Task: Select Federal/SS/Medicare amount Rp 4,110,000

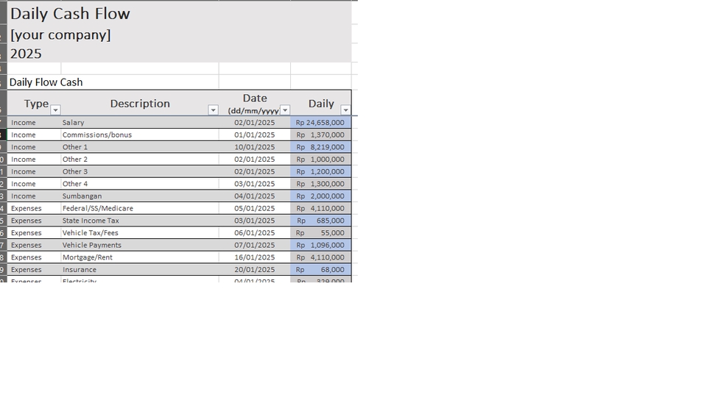Action: 320,208
